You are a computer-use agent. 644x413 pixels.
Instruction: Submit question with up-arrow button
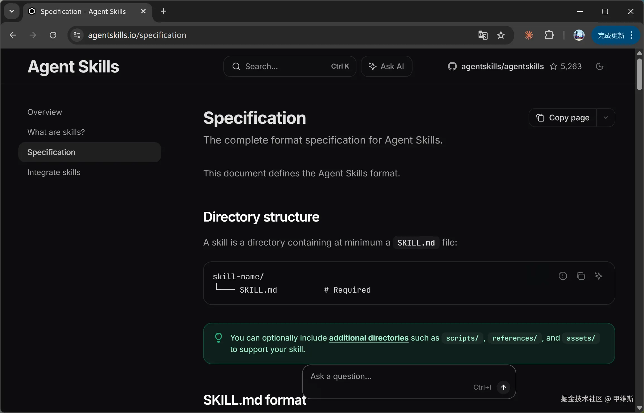(503, 387)
